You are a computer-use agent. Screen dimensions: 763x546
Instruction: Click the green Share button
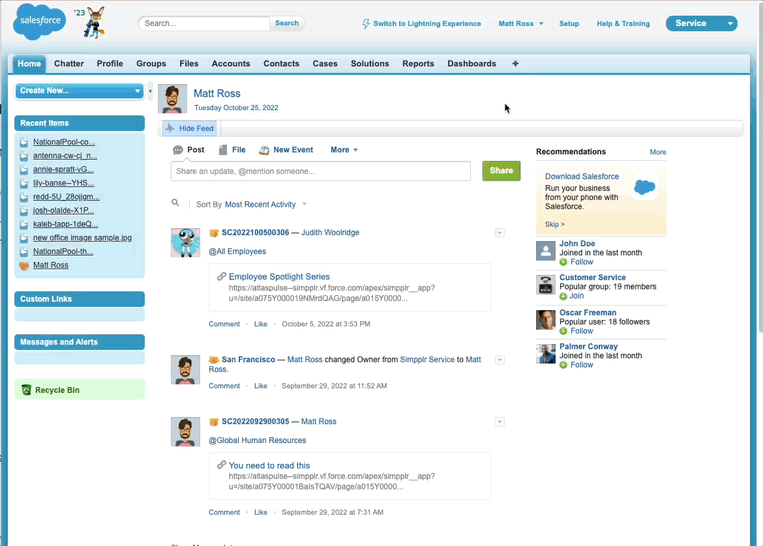(x=501, y=171)
